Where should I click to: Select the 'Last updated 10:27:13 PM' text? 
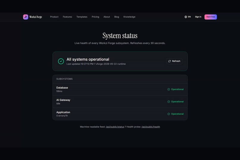click(80, 64)
